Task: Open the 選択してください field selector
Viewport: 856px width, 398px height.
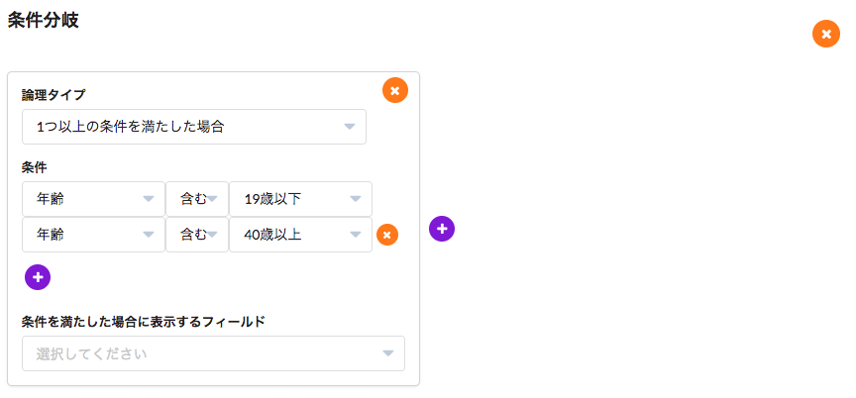Action: [213, 353]
